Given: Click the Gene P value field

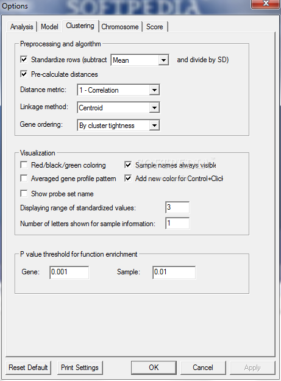Looking at the screenshot, I should 69,272.
